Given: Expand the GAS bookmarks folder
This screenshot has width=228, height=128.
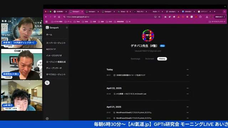Looking at the screenshot, I should [x=109, y=22].
